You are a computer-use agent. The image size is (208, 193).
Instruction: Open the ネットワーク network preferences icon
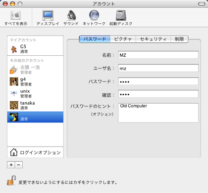click(x=94, y=18)
